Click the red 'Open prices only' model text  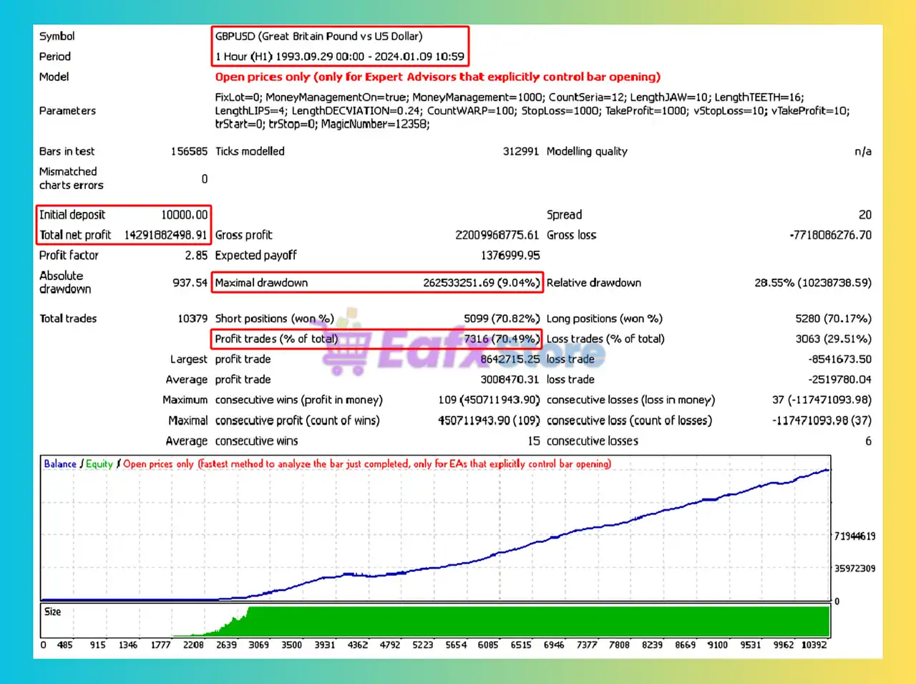[x=437, y=77]
